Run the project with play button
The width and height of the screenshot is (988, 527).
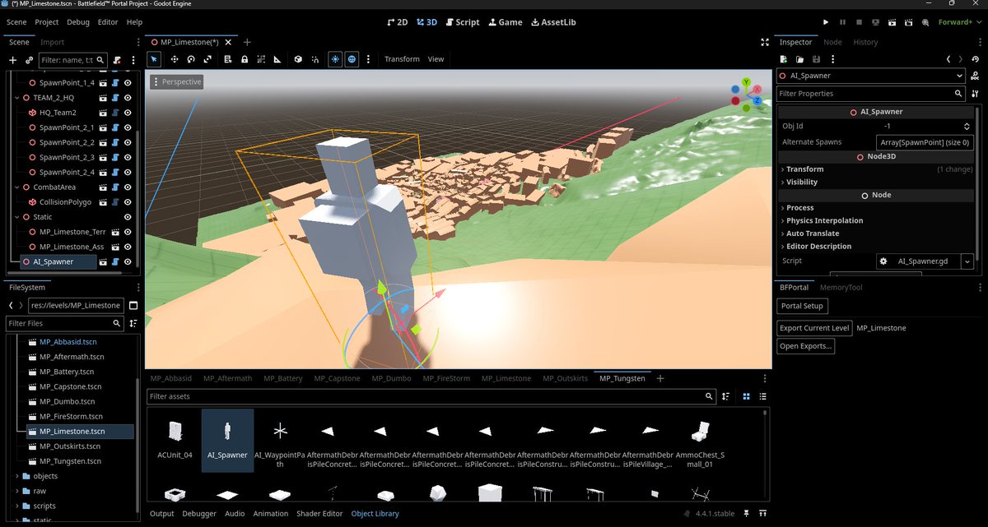pyautogui.click(x=827, y=22)
